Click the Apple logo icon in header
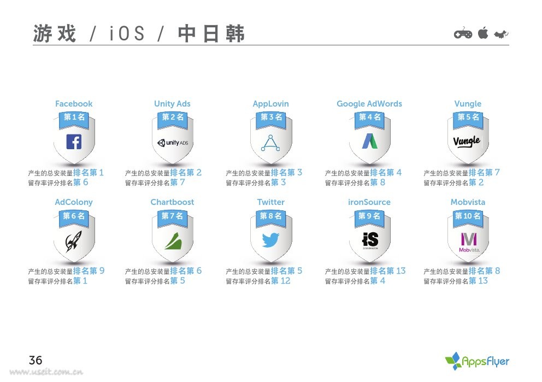This screenshot has width=542, height=382. click(483, 33)
